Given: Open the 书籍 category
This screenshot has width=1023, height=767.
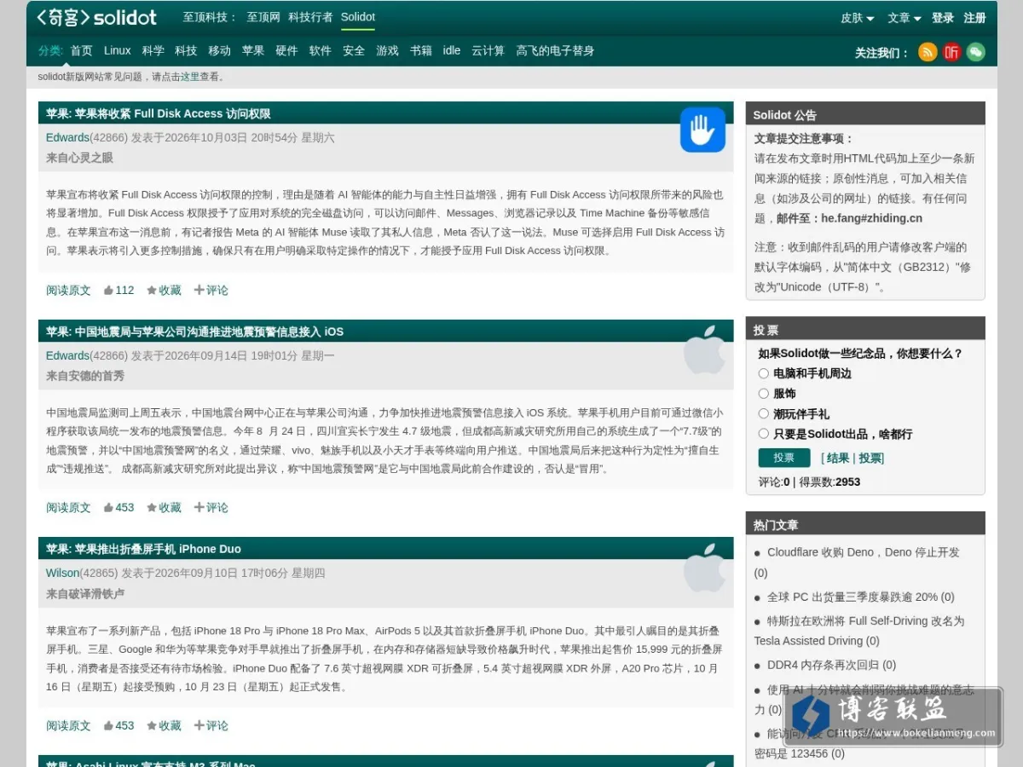Looking at the screenshot, I should pyautogui.click(x=421, y=50).
